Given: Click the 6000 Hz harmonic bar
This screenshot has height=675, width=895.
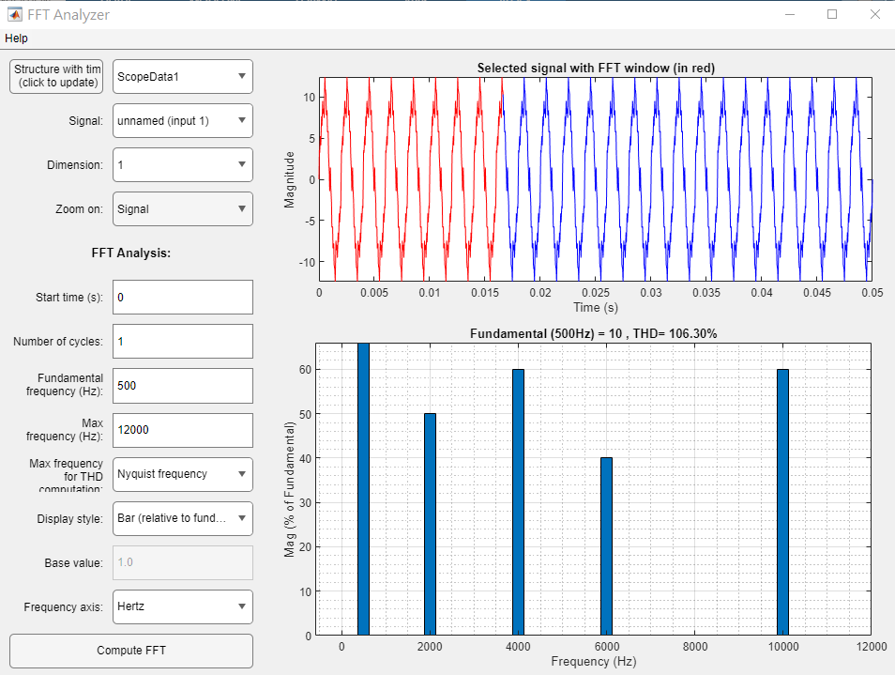Looking at the screenshot, I should tap(606, 546).
